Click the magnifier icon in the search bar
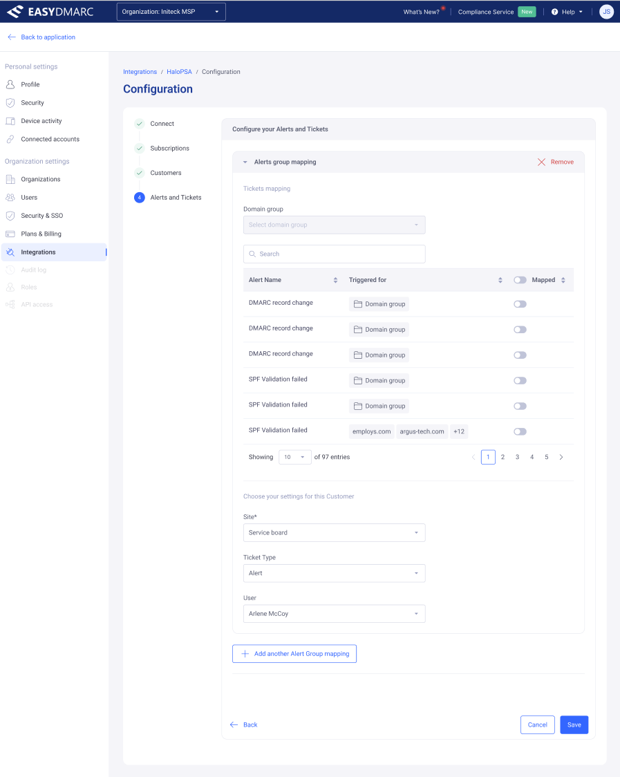620x777 pixels. coord(253,254)
